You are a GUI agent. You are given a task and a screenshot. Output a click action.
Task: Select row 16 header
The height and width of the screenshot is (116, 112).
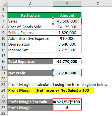coord(4,61)
